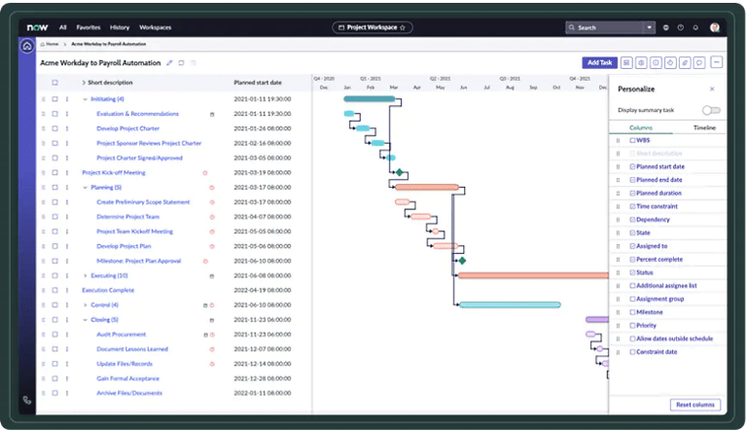Expand the Executing (10) group
Image resolution: width=747 pixels, height=431 pixels.
point(86,275)
